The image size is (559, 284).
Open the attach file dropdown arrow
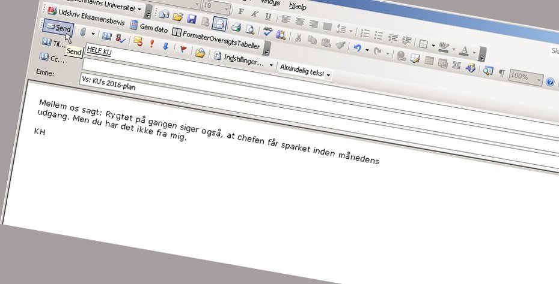(93, 34)
